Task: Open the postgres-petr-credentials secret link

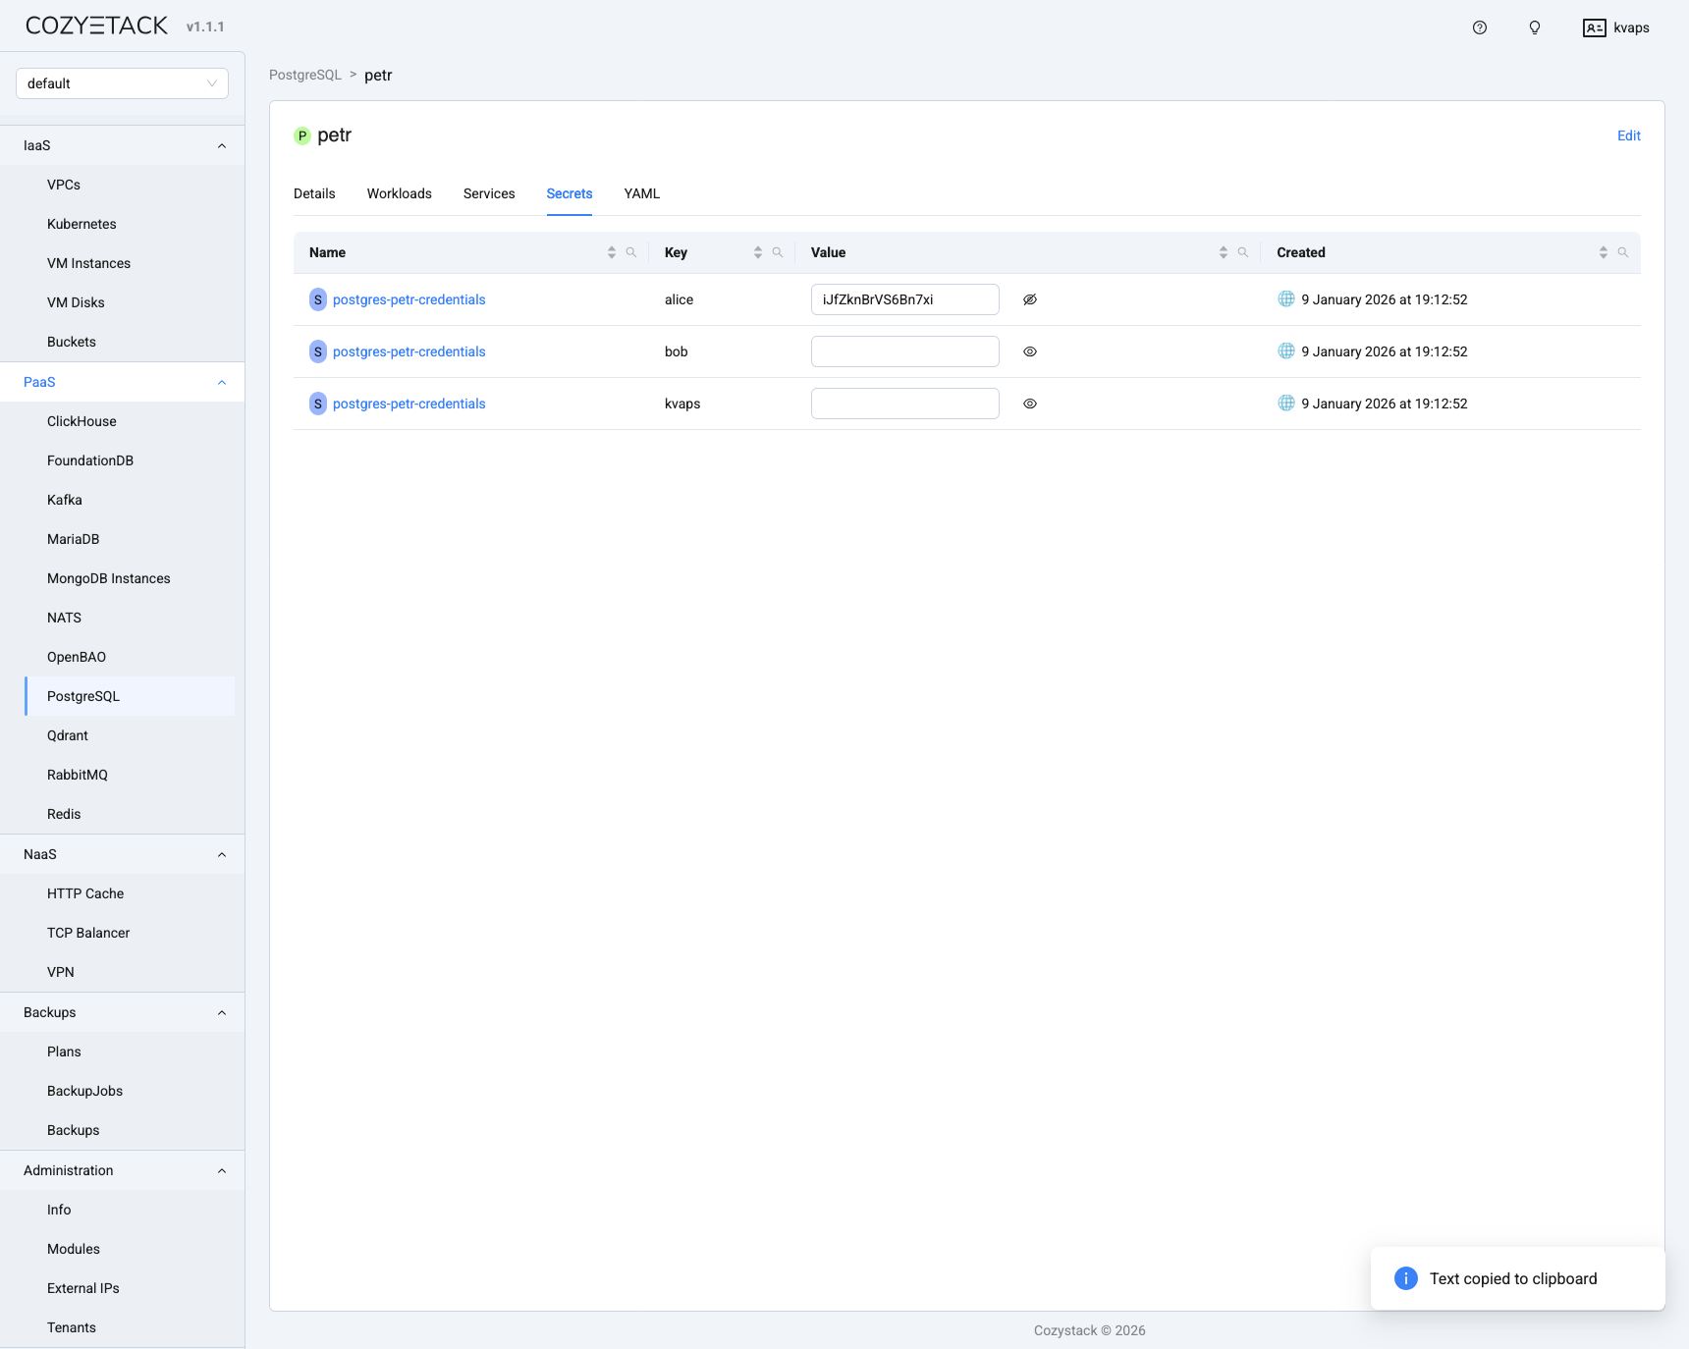Action: coord(409,299)
